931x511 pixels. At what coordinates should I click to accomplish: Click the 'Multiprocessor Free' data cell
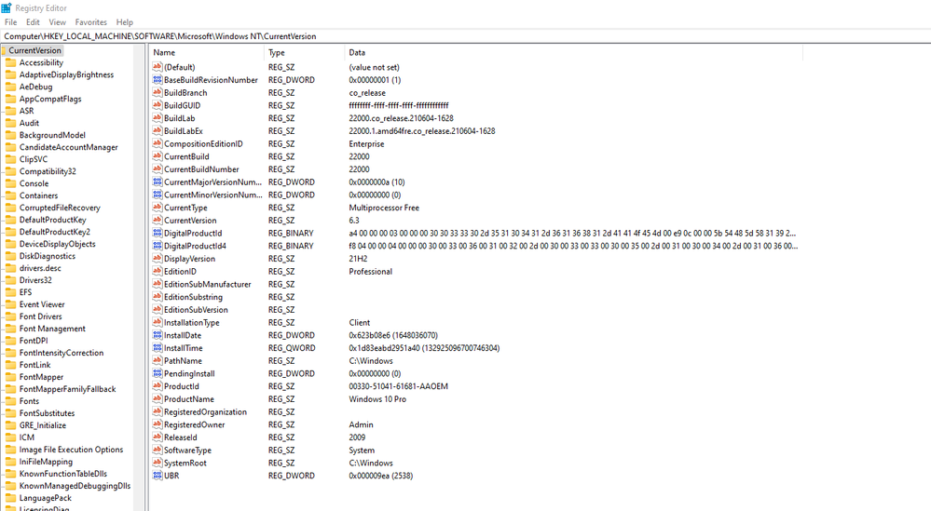[384, 208]
